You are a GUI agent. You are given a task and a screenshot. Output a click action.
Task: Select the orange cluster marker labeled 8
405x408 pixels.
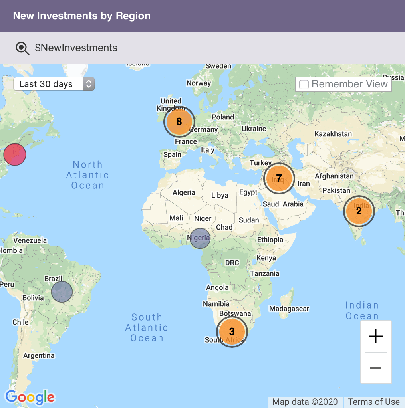(179, 121)
